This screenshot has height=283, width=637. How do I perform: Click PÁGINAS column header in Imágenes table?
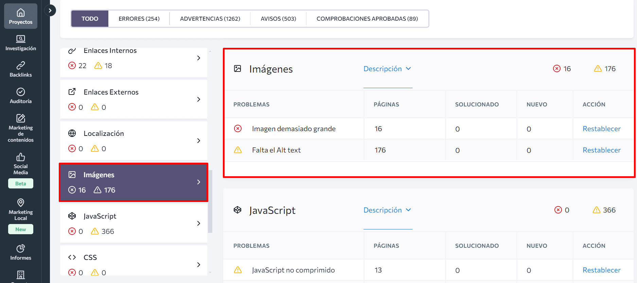pos(386,104)
